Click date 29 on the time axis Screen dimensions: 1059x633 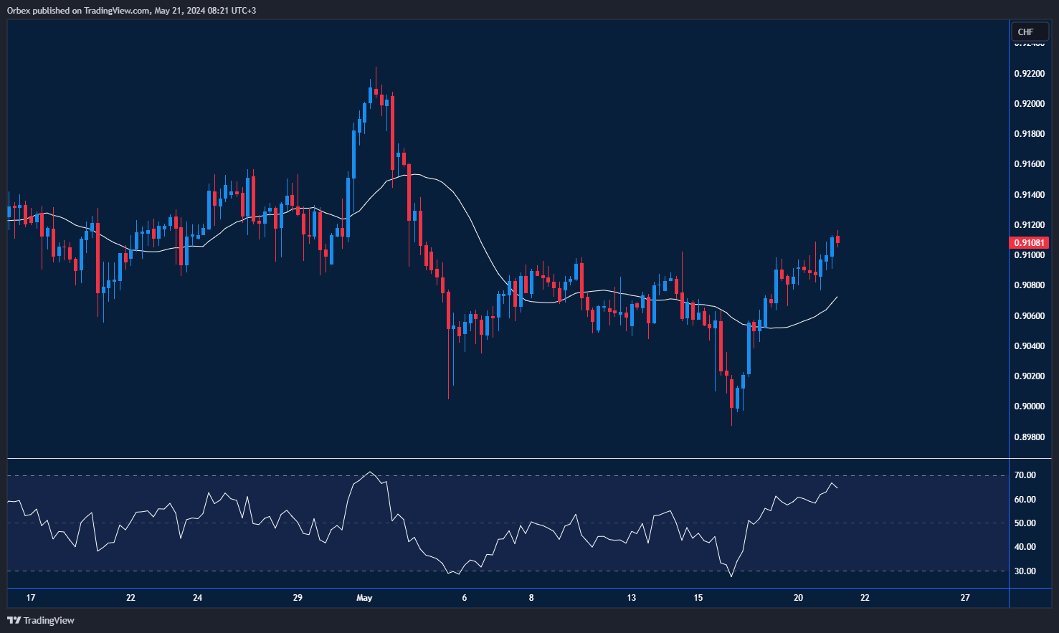[x=298, y=598]
